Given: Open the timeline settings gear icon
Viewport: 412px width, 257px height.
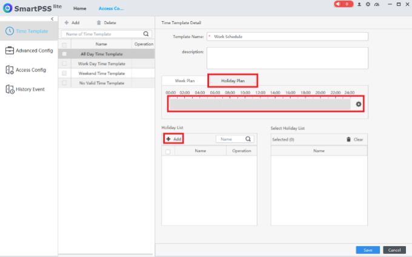Looking at the screenshot, I should point(359,104).
